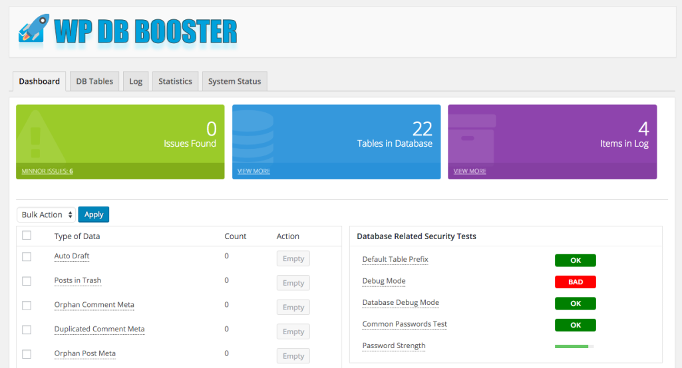
Task: Click the Database Debug Mode label
Action: coord(401,302)
